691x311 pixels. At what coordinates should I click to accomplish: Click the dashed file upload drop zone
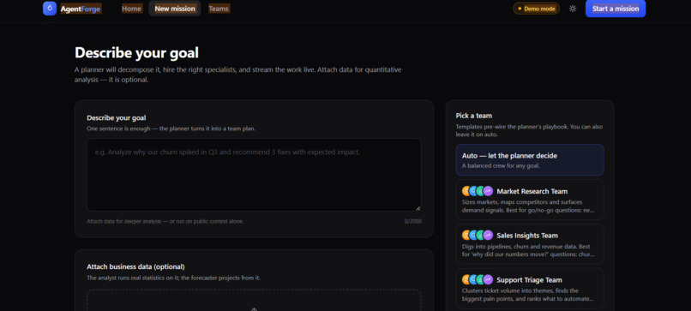(254, 301)
